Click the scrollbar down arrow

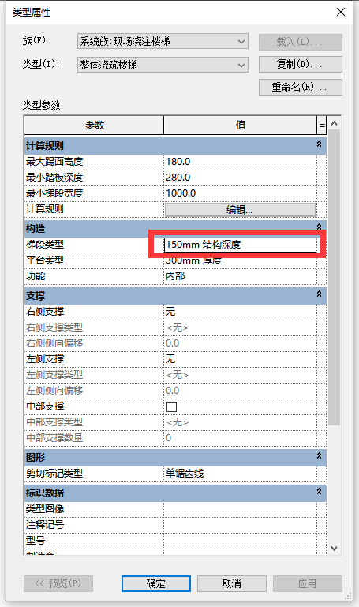pos(335,548)
